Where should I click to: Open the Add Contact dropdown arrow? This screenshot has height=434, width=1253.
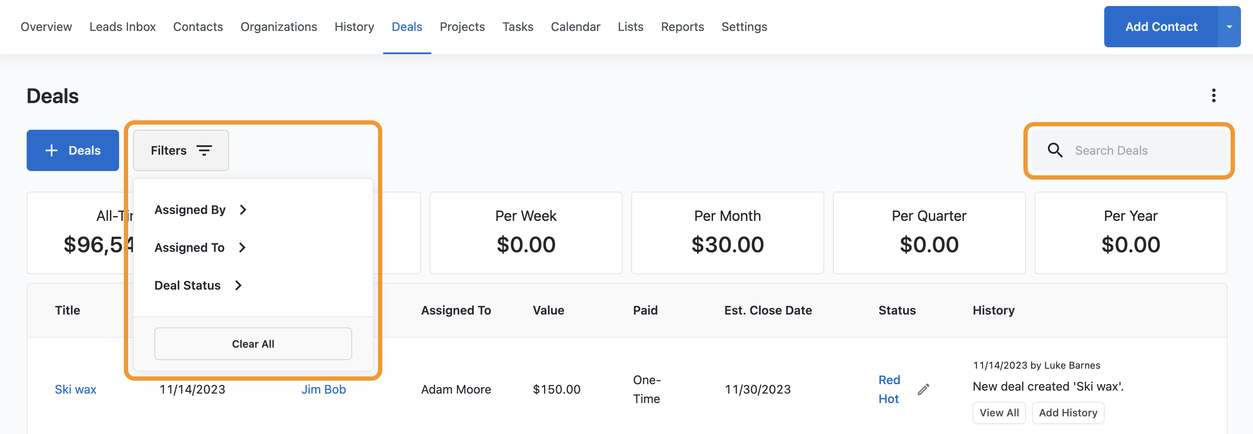point(1228,27)
